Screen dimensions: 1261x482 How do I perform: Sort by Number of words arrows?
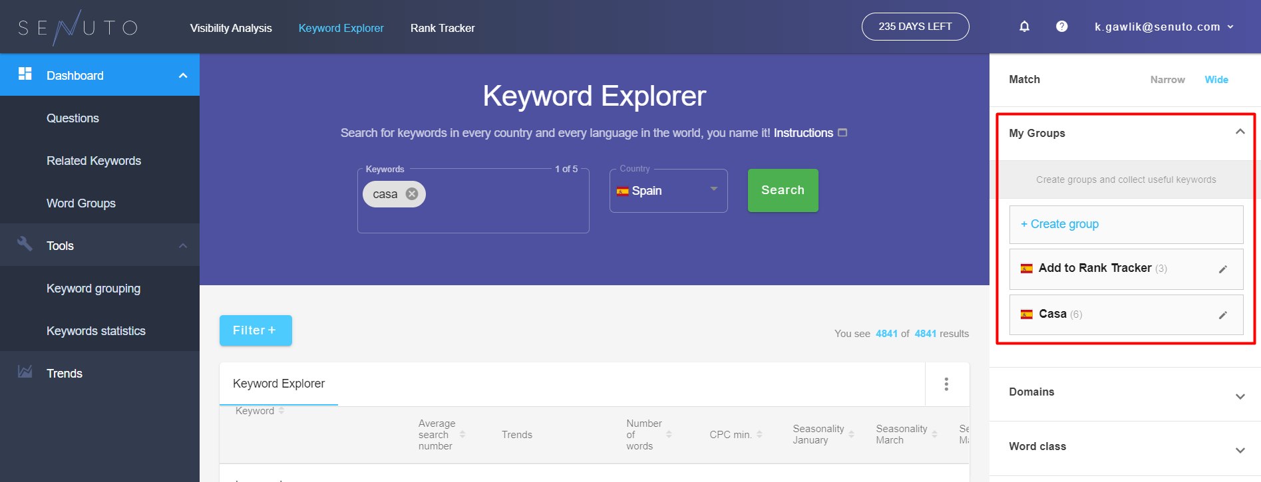click(669, 434)
